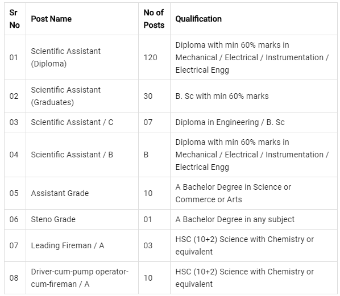Click the 'Steno Grade' post name
340x296 pixels.
coord(53,219)
